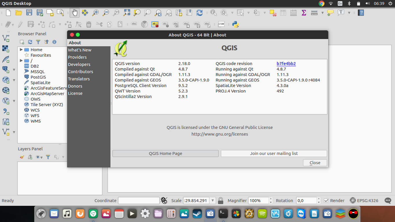Click the Rotation value field
395x222 pixels.
[306, 200]
